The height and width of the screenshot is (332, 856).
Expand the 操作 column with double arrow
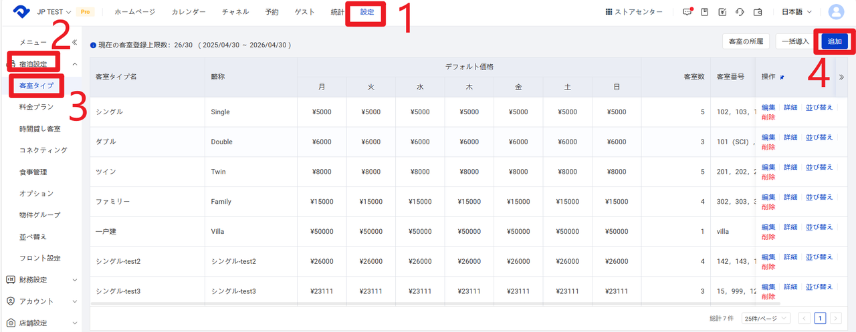[x=841, y=77]
